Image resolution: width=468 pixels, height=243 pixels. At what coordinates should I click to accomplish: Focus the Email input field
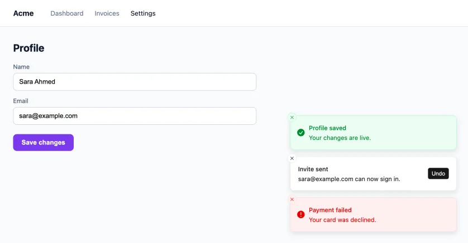[135, 116]
